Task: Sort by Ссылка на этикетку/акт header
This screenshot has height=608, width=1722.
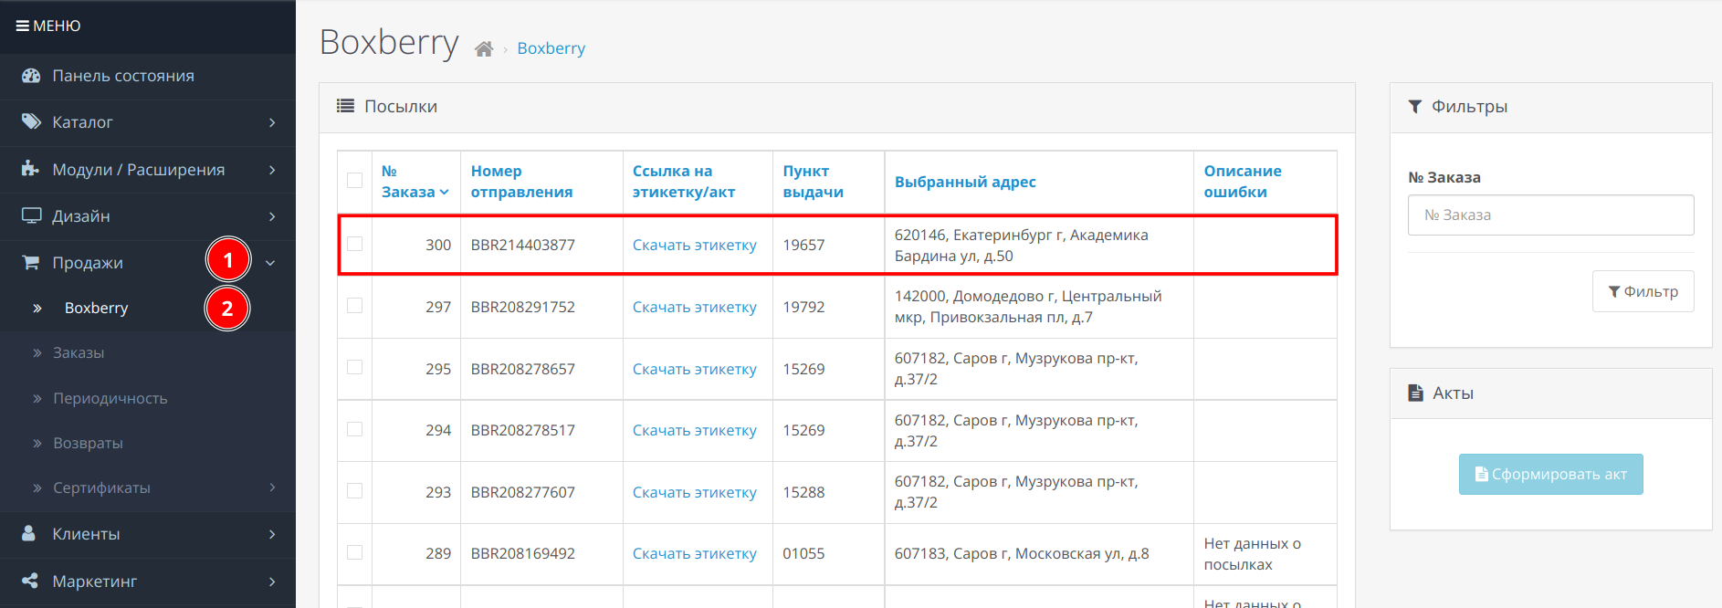Action: pos(684,182)
